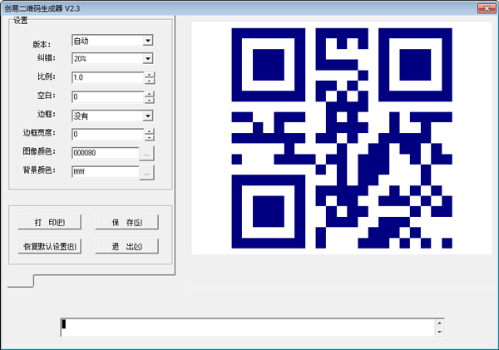Open the 版本 dropdown showing 自动
The width and height of the screenshot is (499, 350).
click(x=112, y=41)
